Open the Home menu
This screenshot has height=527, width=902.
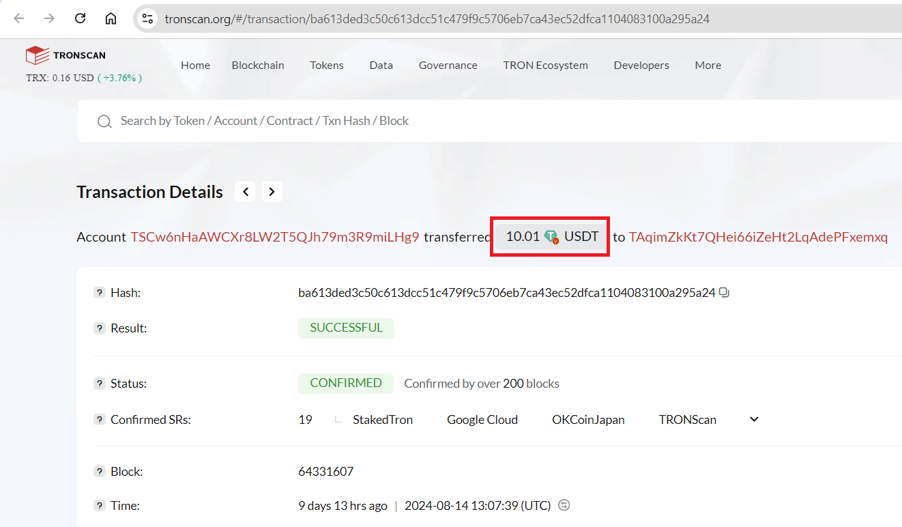195,66
